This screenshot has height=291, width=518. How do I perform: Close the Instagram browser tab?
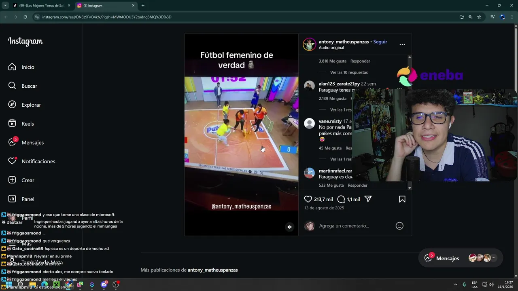coord(133,6)
